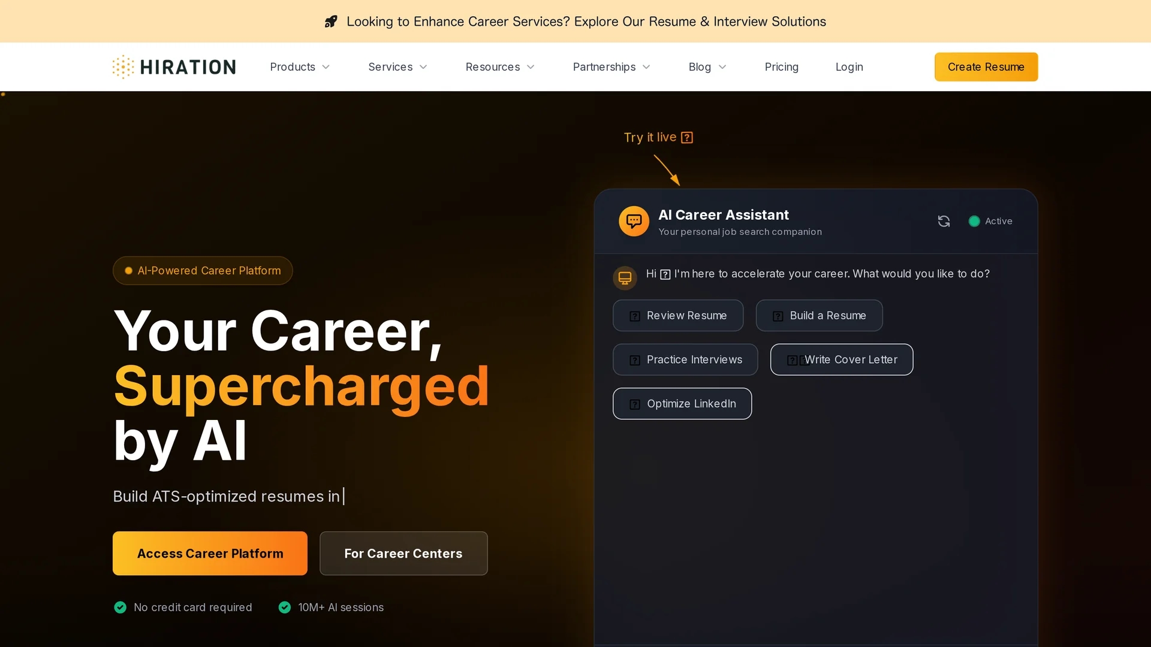Click the refresh chat icon

(944, 221)
